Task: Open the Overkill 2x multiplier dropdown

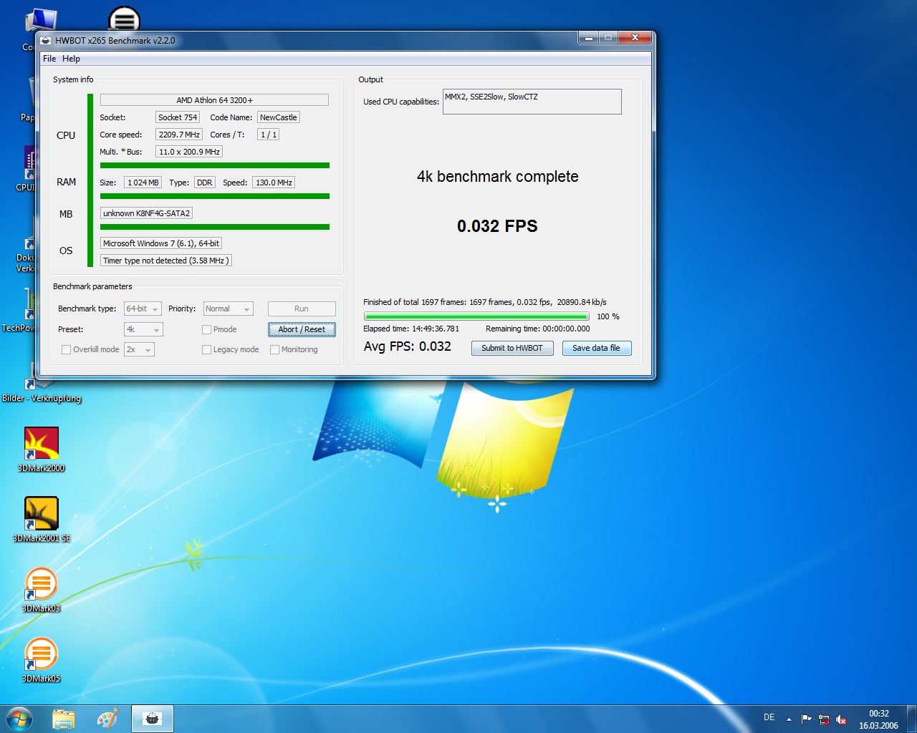Action: point(139,349)
